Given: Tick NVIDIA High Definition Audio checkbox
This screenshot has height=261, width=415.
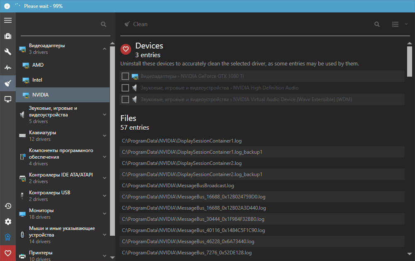Looking at the screenshot, I should 125,88.
